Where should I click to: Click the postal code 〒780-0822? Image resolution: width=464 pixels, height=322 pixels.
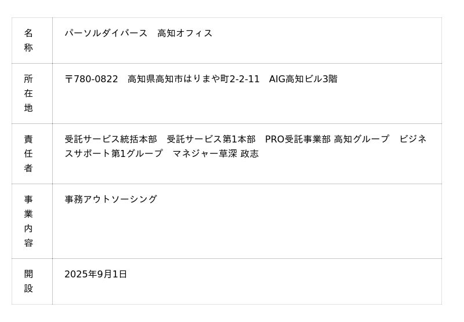(91, 79)
